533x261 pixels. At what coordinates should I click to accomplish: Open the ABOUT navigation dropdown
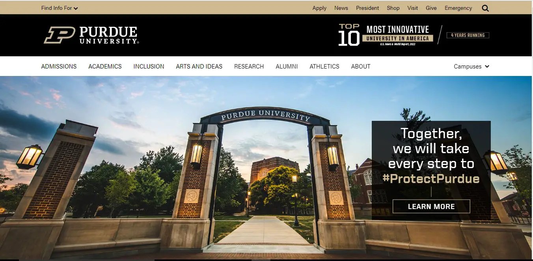point(360,66)
